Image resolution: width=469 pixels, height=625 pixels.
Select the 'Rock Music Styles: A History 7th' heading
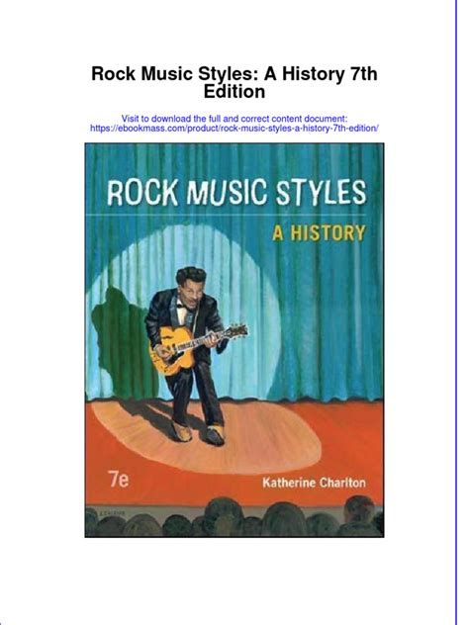click(x=234, y=74)
